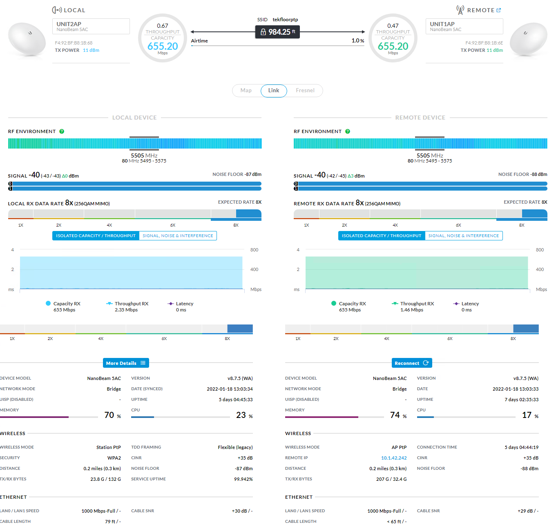Select local Signal, Noise & Interference tab

click(178, 236)
